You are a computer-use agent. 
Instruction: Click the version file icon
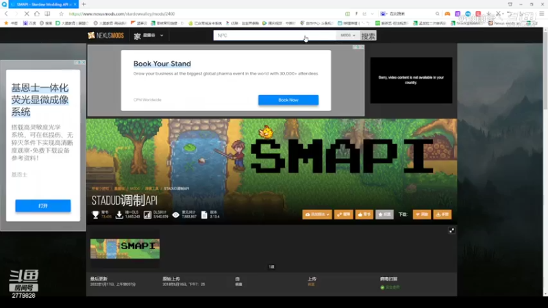(204, 215)
